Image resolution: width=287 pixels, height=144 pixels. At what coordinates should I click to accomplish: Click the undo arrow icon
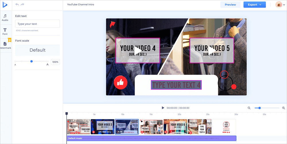17,5
